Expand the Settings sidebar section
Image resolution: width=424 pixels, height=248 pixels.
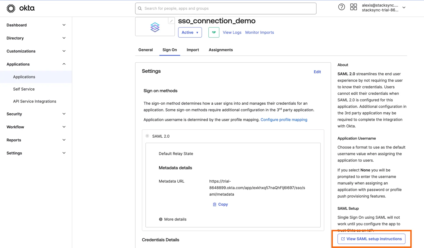[x=36, y=153]
